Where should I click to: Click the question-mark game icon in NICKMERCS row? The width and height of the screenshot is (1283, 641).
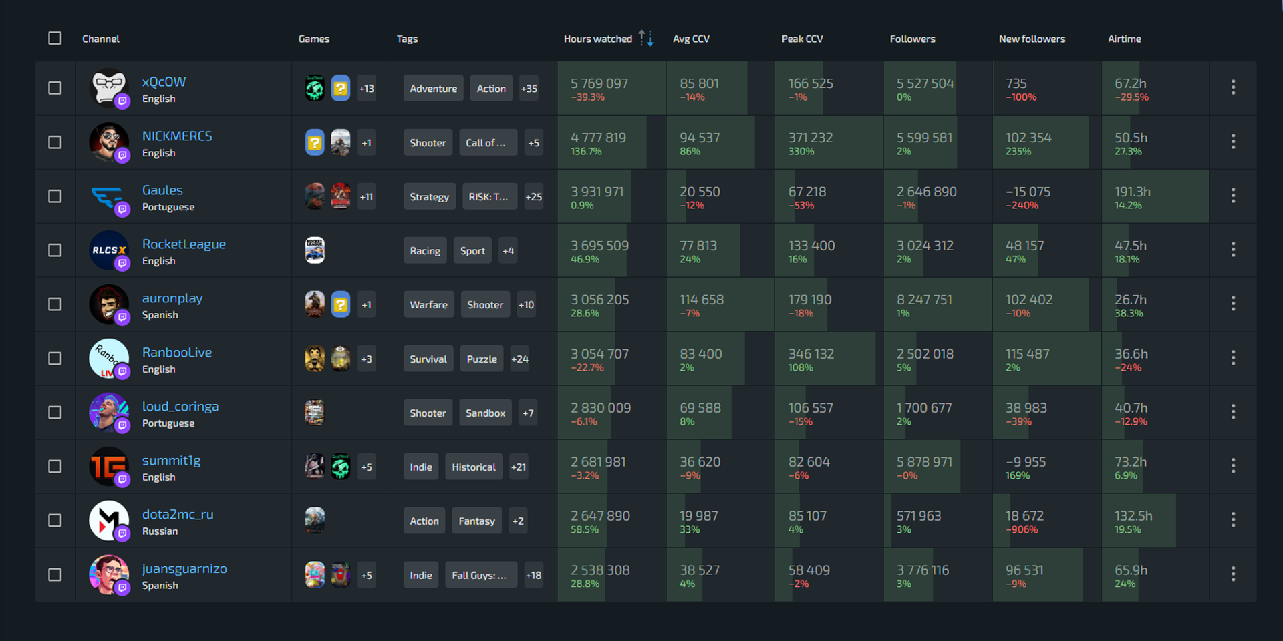click(315, 142)
